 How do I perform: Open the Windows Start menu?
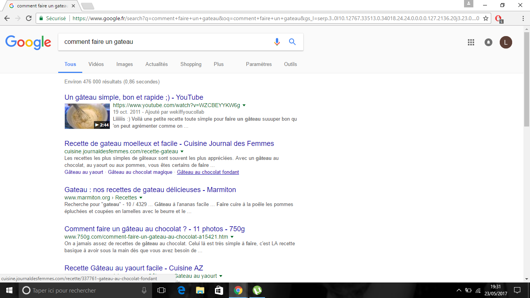click(9, 290)
